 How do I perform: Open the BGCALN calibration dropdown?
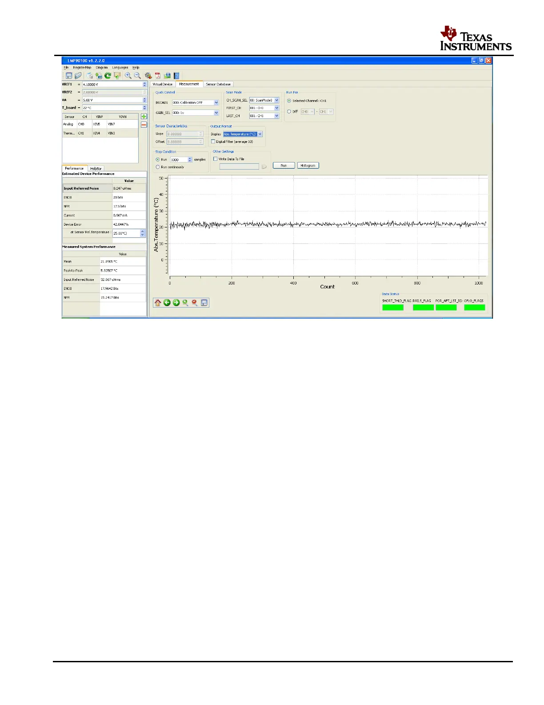coord(216,102)
